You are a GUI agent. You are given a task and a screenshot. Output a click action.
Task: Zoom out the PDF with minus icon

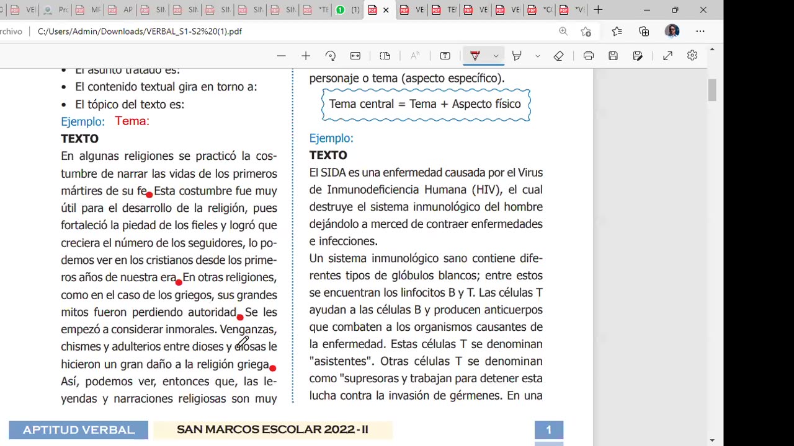tap(281, 56)
